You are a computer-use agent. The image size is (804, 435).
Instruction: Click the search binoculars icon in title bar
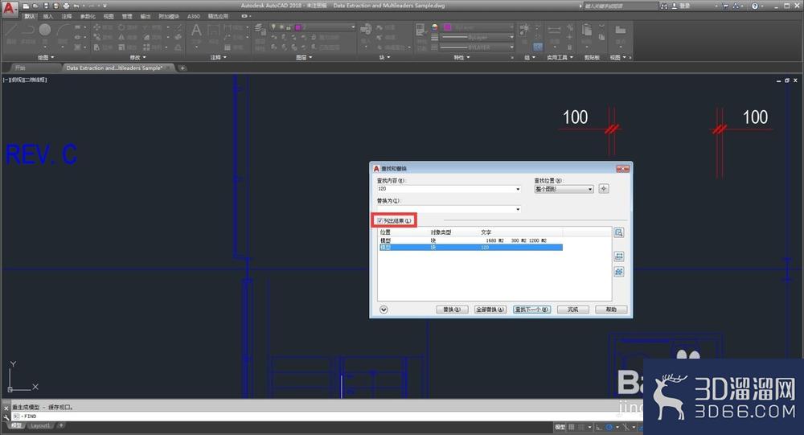tap(665, 6)
